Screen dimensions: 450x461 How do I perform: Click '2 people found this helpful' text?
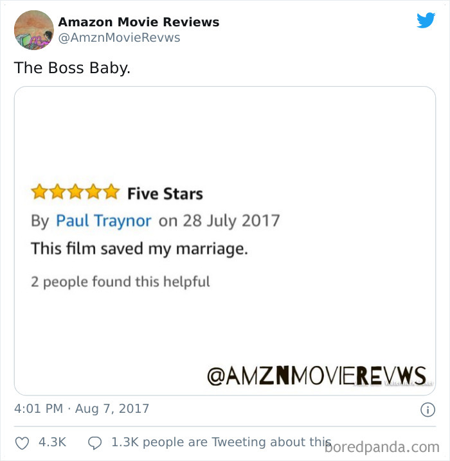pyautogui.click(x=120, y=282)
